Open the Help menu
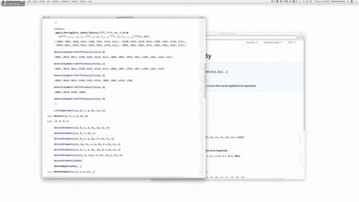 [90, 1]
